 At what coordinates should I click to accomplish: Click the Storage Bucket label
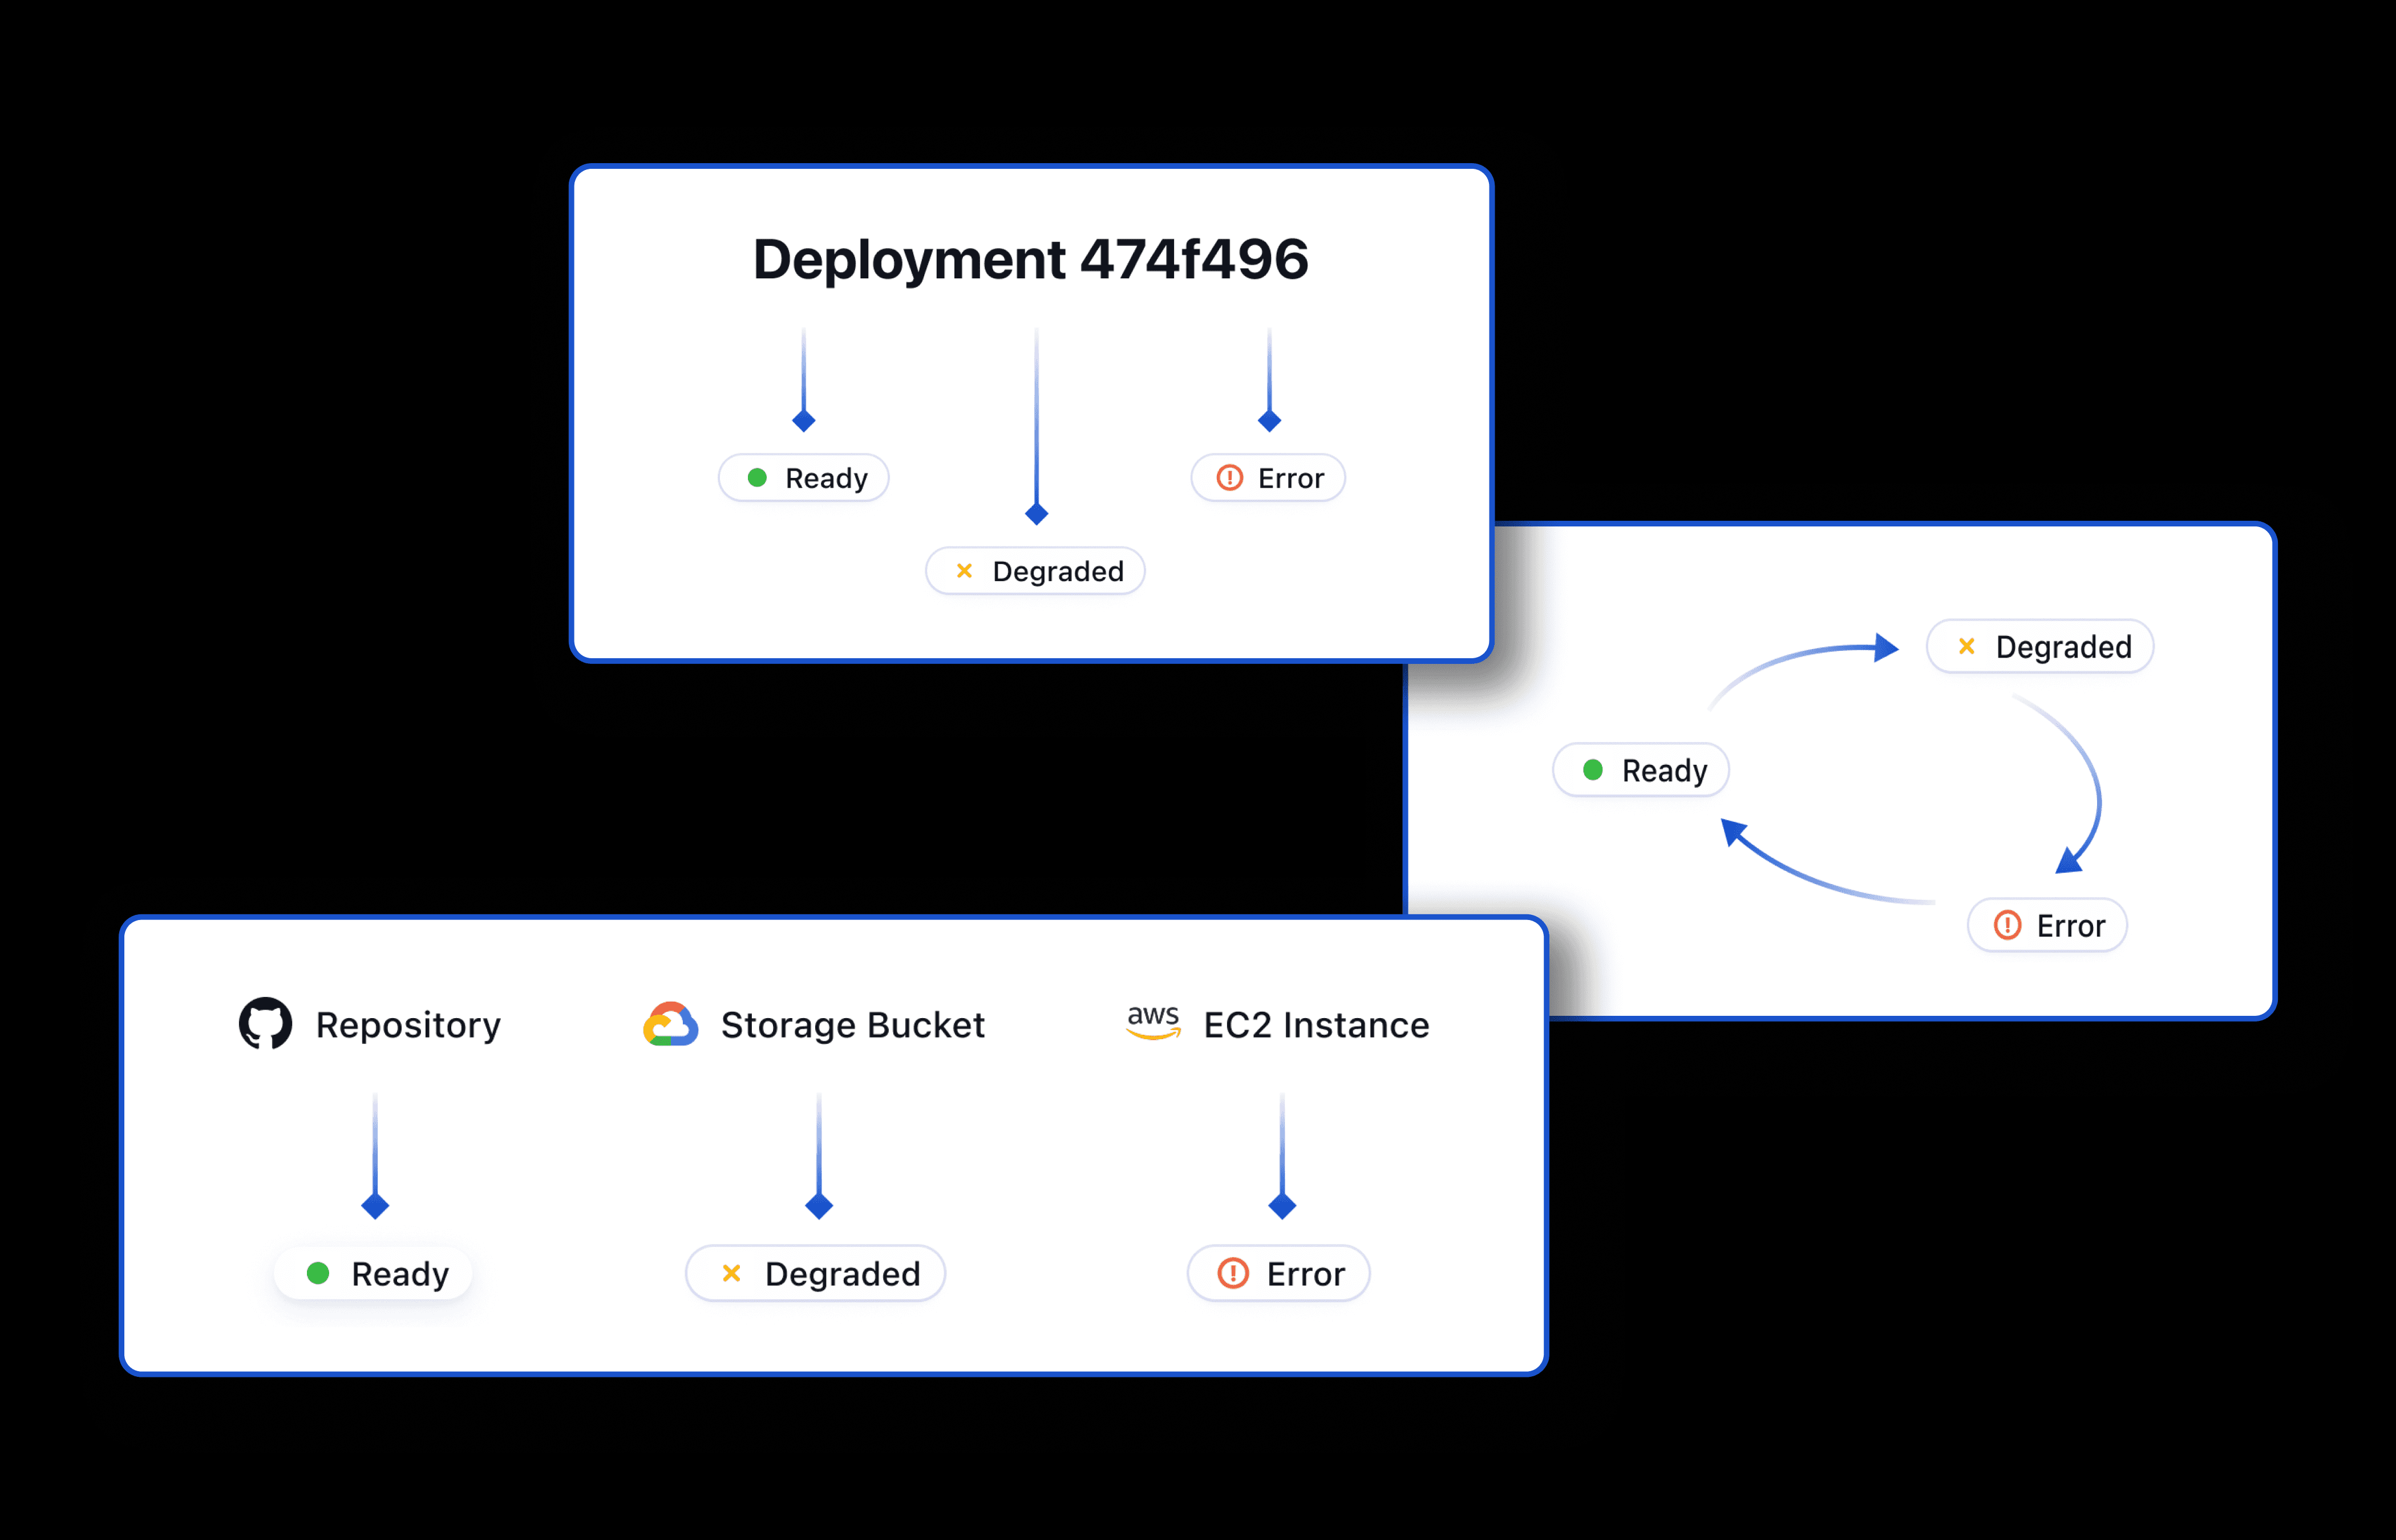point(853,1025)
